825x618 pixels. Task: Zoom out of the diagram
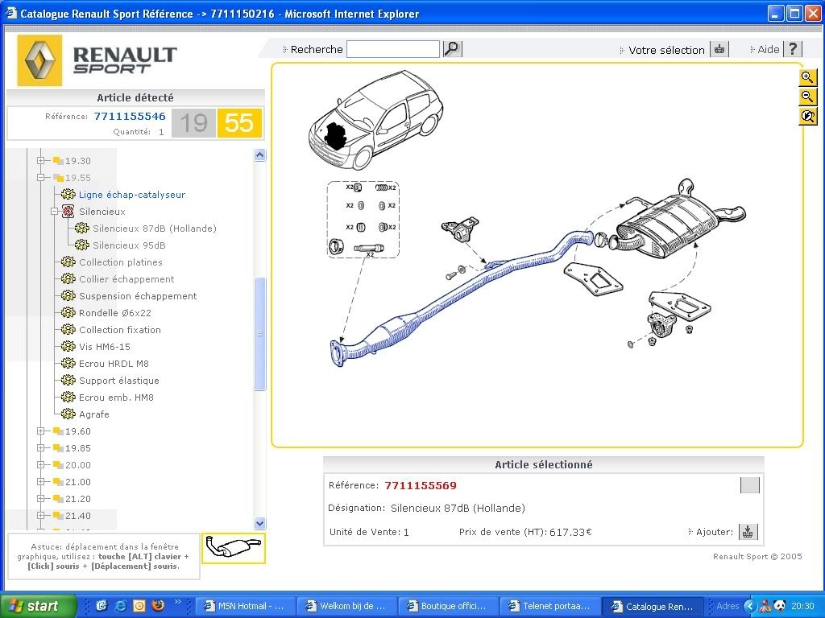coord(807,97)
